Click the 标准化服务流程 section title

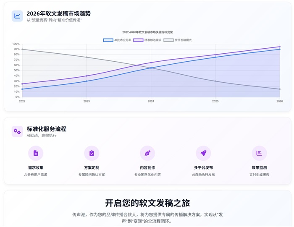coord(46,129)
